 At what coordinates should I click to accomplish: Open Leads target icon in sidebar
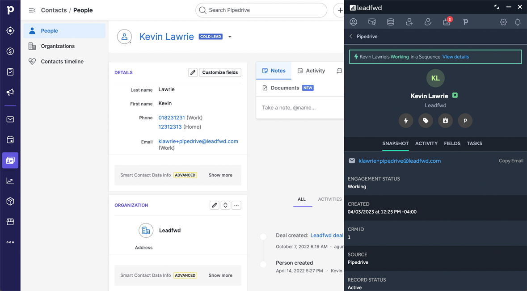10,30
